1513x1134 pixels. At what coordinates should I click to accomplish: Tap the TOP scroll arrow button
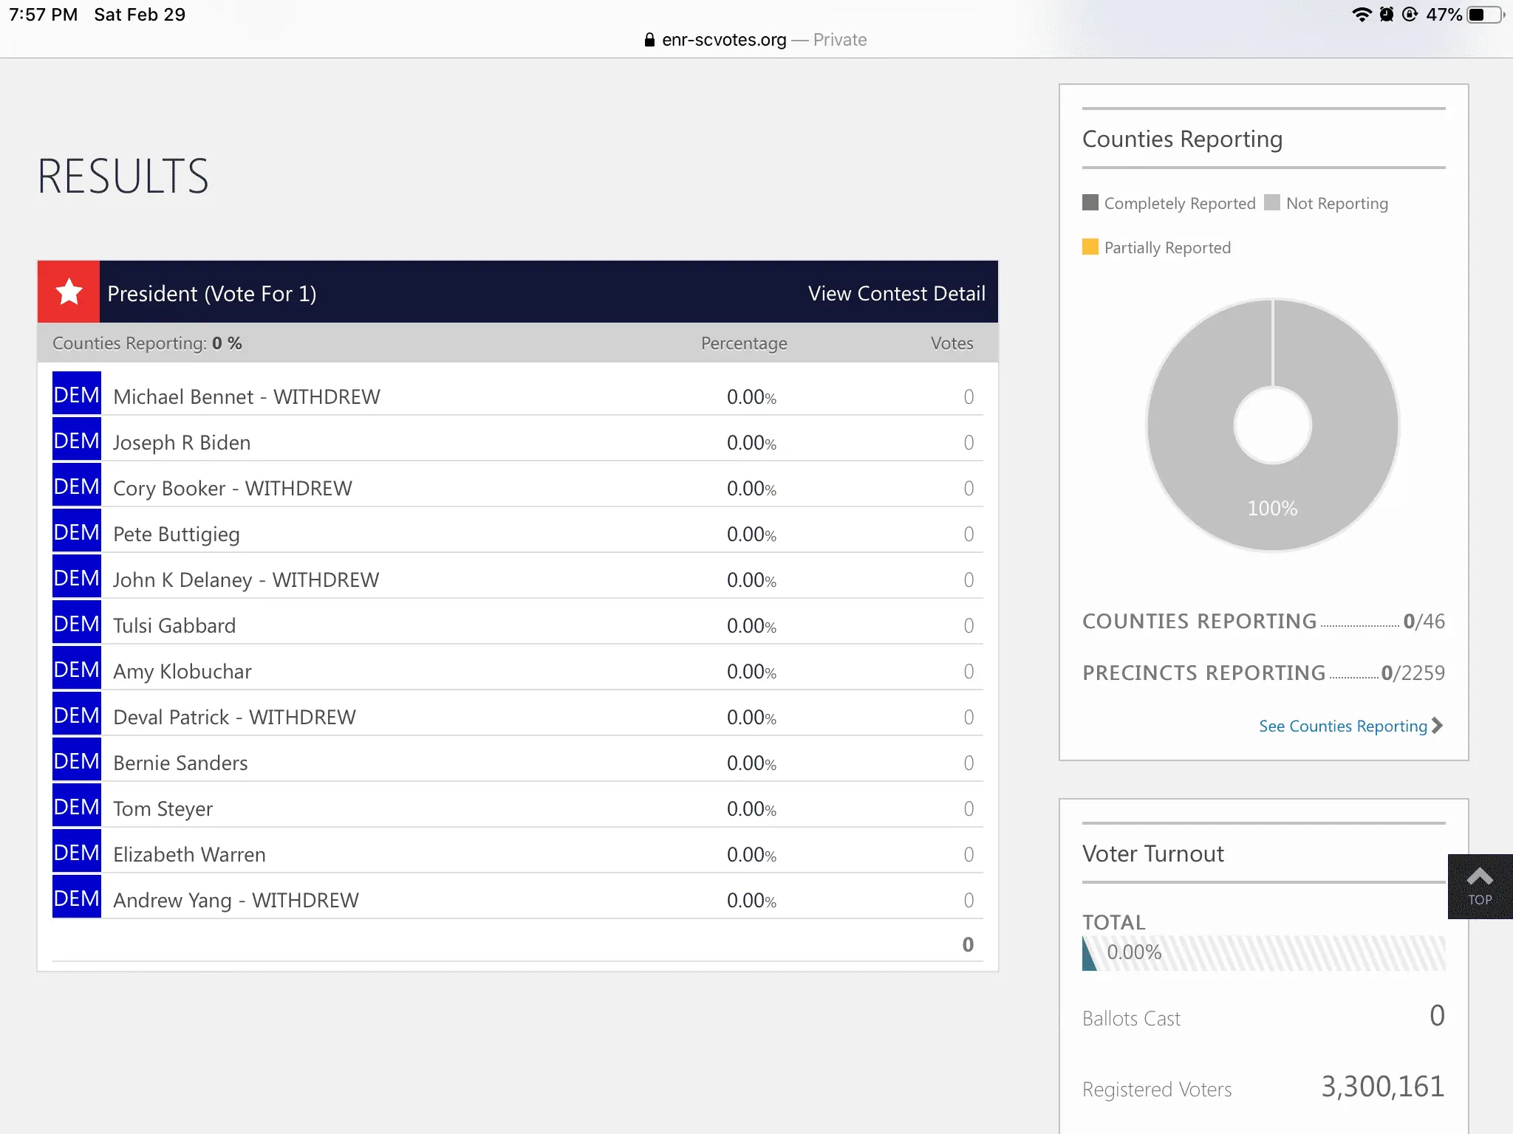click(x=1480, y=886)
